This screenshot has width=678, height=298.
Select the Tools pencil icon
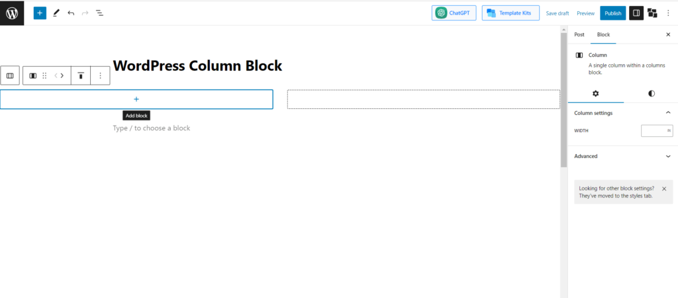coord(56,13)
